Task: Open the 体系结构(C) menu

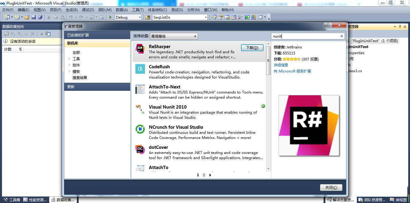Action: pos(158,10)
